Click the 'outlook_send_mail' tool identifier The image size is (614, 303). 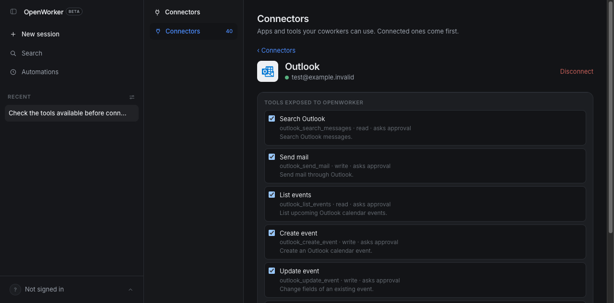[305, 166]
